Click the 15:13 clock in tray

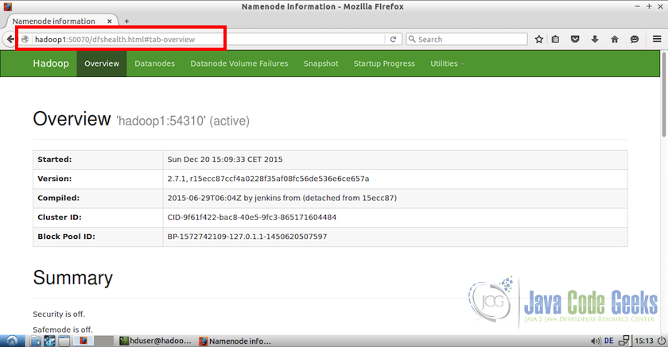click(643, 341)
